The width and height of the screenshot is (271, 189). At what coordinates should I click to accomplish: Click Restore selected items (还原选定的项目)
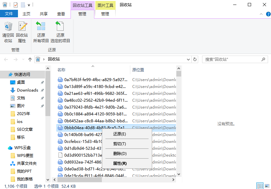pos(60,32)
